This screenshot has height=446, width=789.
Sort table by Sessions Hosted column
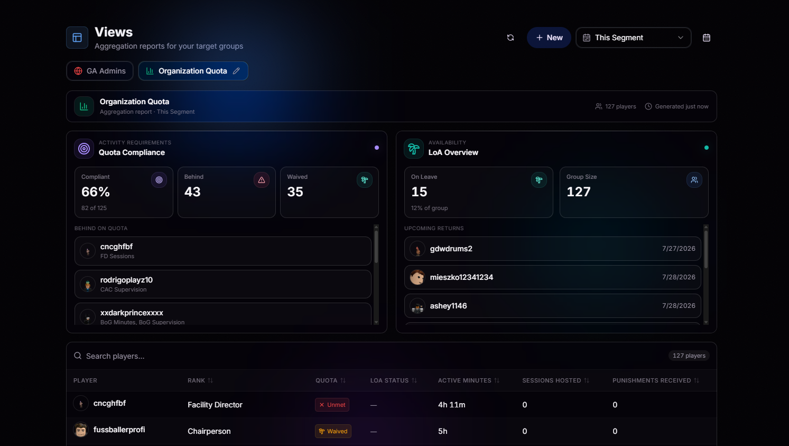point(556,380)
